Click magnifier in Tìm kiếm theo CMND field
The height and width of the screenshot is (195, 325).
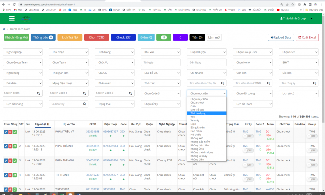268,83
